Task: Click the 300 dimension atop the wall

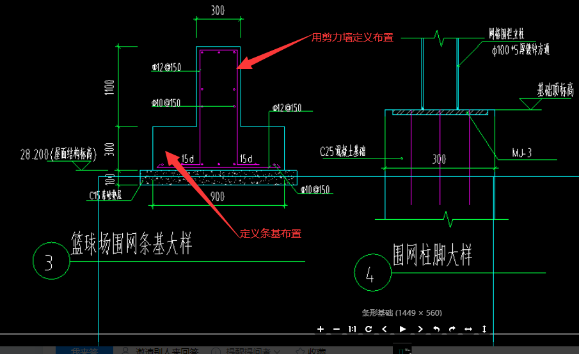Action: click(x=218, y=10)
